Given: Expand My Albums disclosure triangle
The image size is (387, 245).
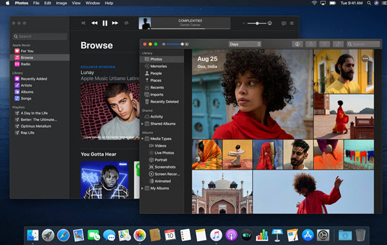Looking at the screenshot, I should [142, 188].
